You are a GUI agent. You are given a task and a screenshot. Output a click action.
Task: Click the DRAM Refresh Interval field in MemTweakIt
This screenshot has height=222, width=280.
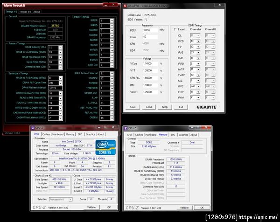tap(56, 88)
